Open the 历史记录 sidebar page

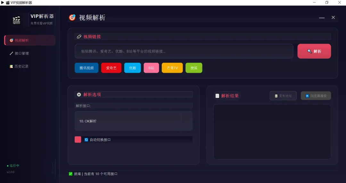[30, 66]
